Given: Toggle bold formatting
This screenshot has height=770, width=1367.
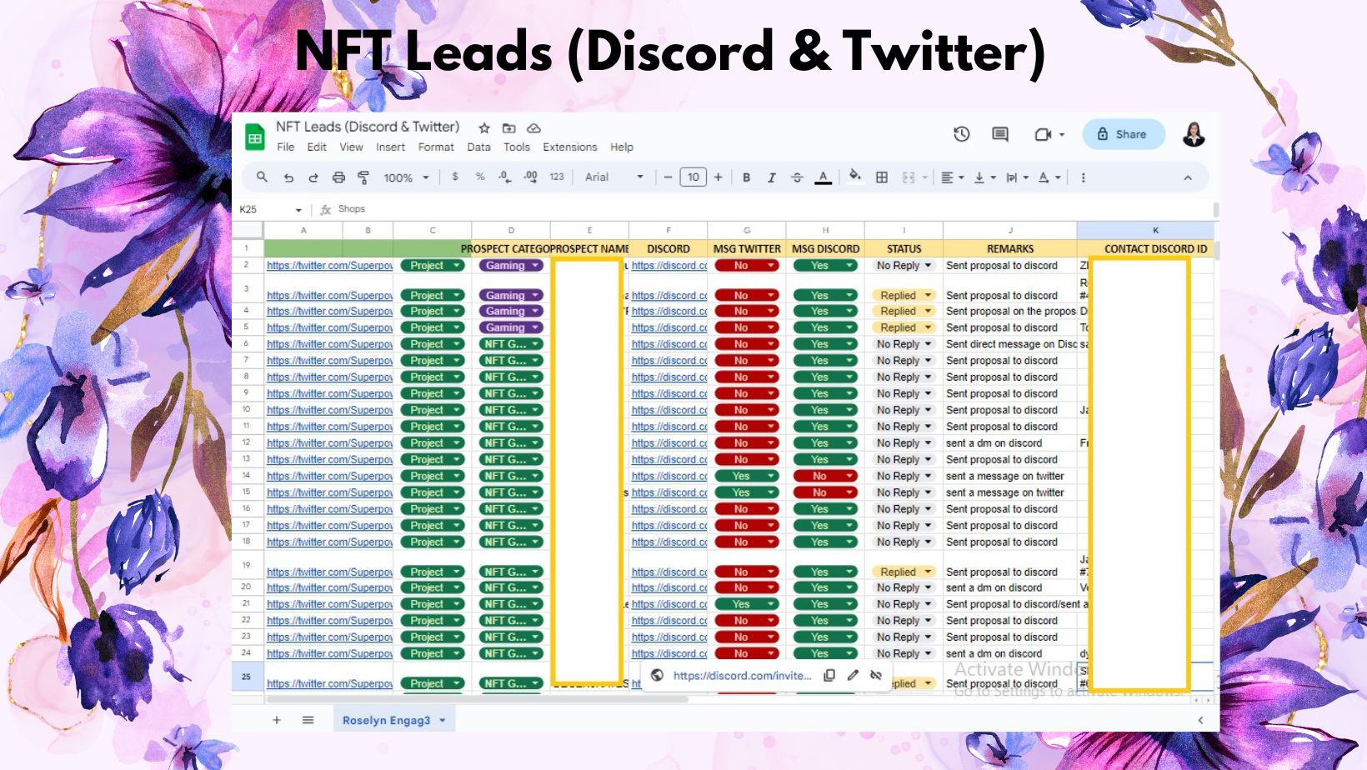Looking at the screenshot, I should (747, 177).
